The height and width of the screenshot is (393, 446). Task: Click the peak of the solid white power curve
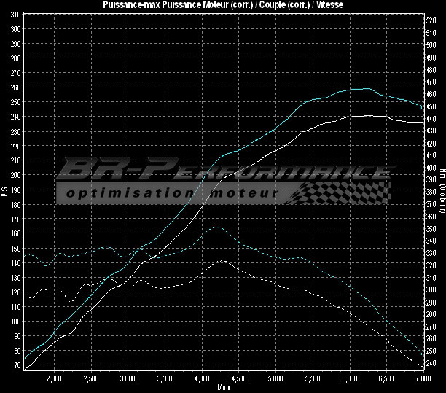tap(361, 115)
